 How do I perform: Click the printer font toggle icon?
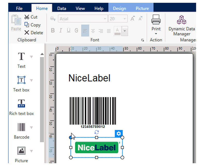[x=53, y=19]
